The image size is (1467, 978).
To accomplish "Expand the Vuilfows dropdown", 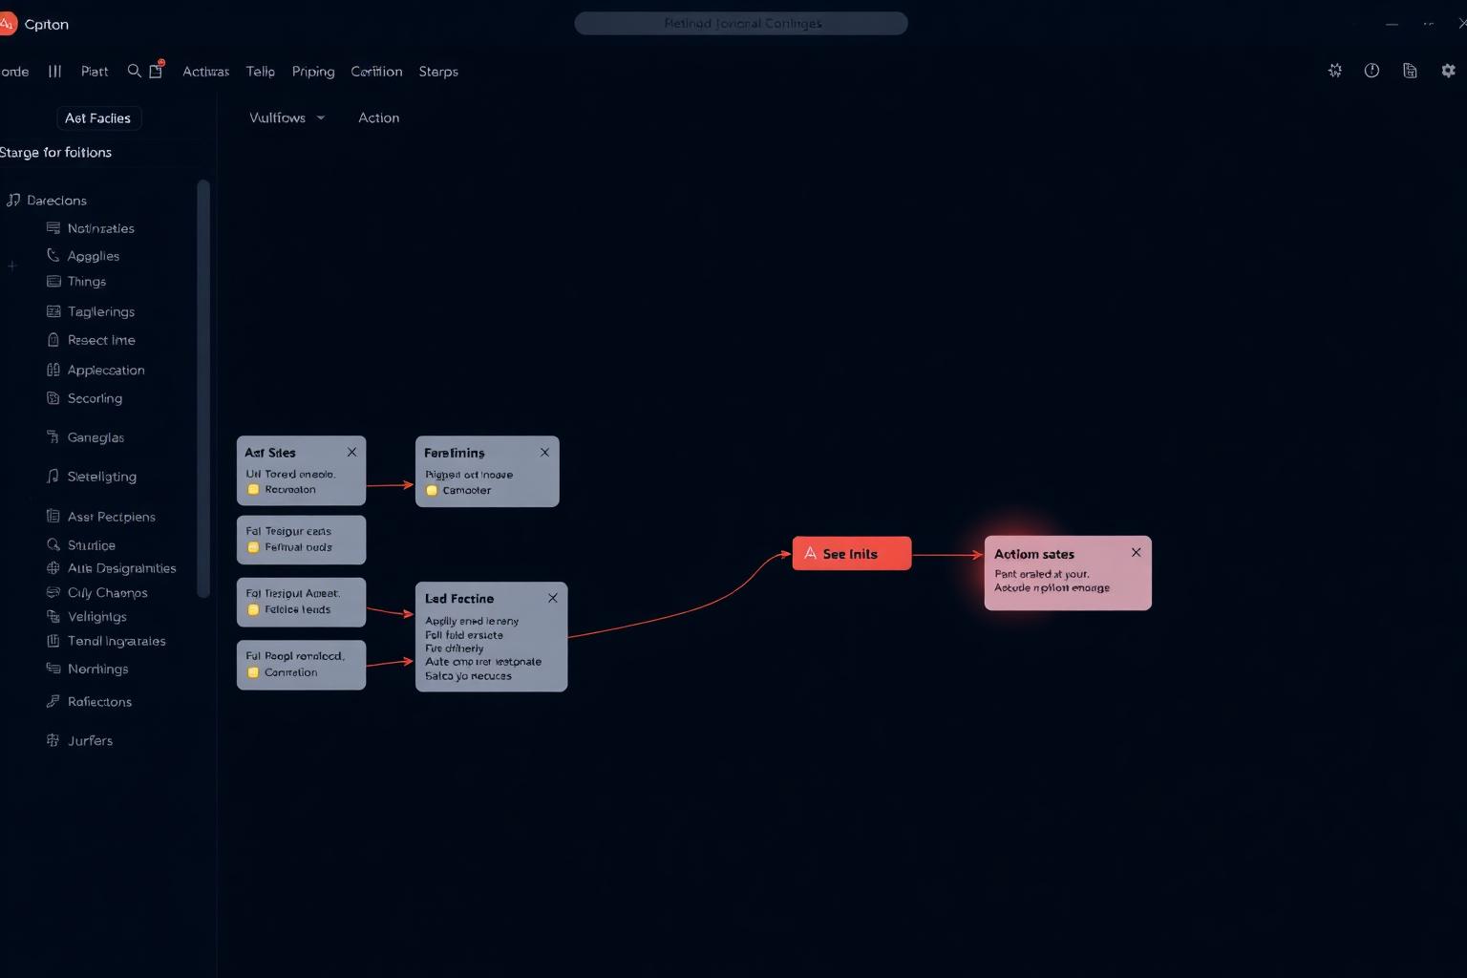I will point(287,117).
